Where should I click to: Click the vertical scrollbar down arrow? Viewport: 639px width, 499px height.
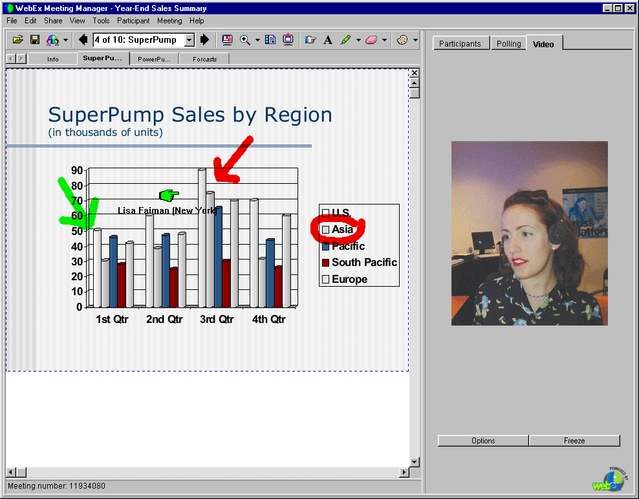point(414,462)
